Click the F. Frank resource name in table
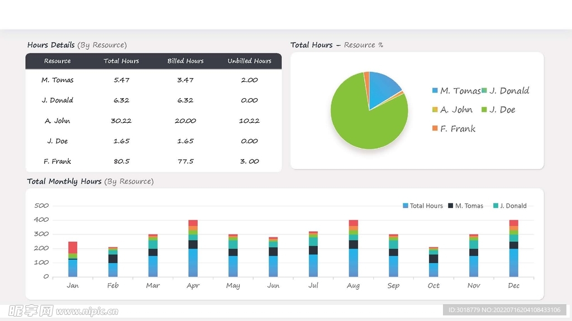572x321 pixels. [58, 162]
